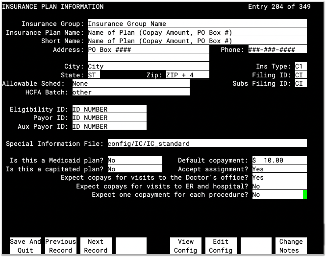Click the City field
Viewport: 326px width, 257px height.
(149, 66)
